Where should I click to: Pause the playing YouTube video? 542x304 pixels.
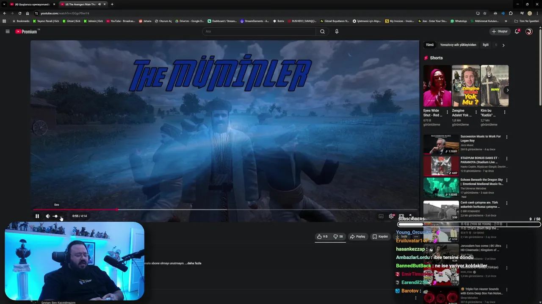37,216
